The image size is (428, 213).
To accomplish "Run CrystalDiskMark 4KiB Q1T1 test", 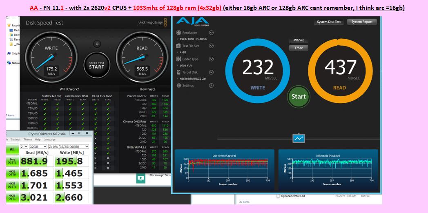I will (x=12, y=197).
